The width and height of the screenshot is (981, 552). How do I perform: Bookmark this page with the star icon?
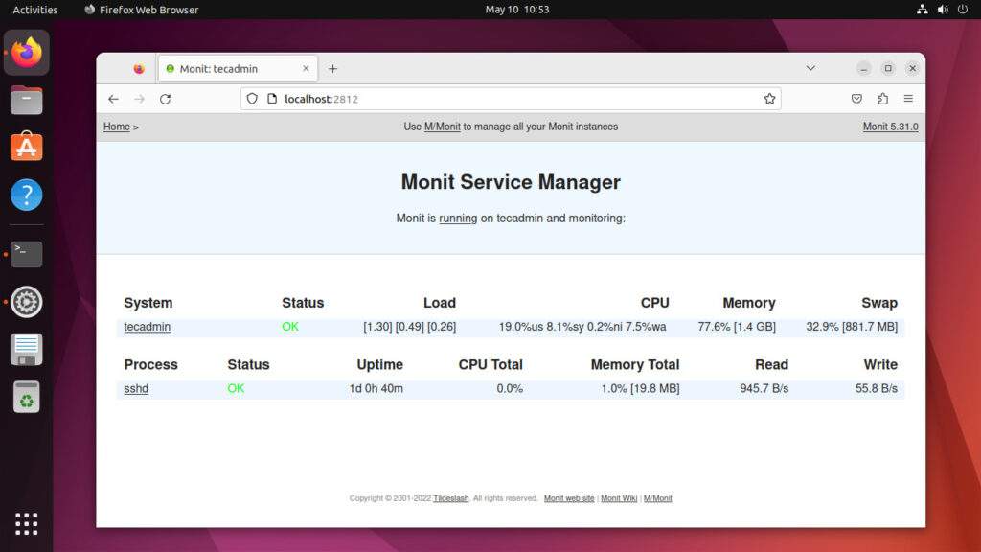(769, 99)
